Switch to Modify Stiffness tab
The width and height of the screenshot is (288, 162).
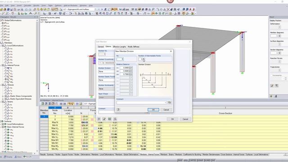tap(134, 47)
